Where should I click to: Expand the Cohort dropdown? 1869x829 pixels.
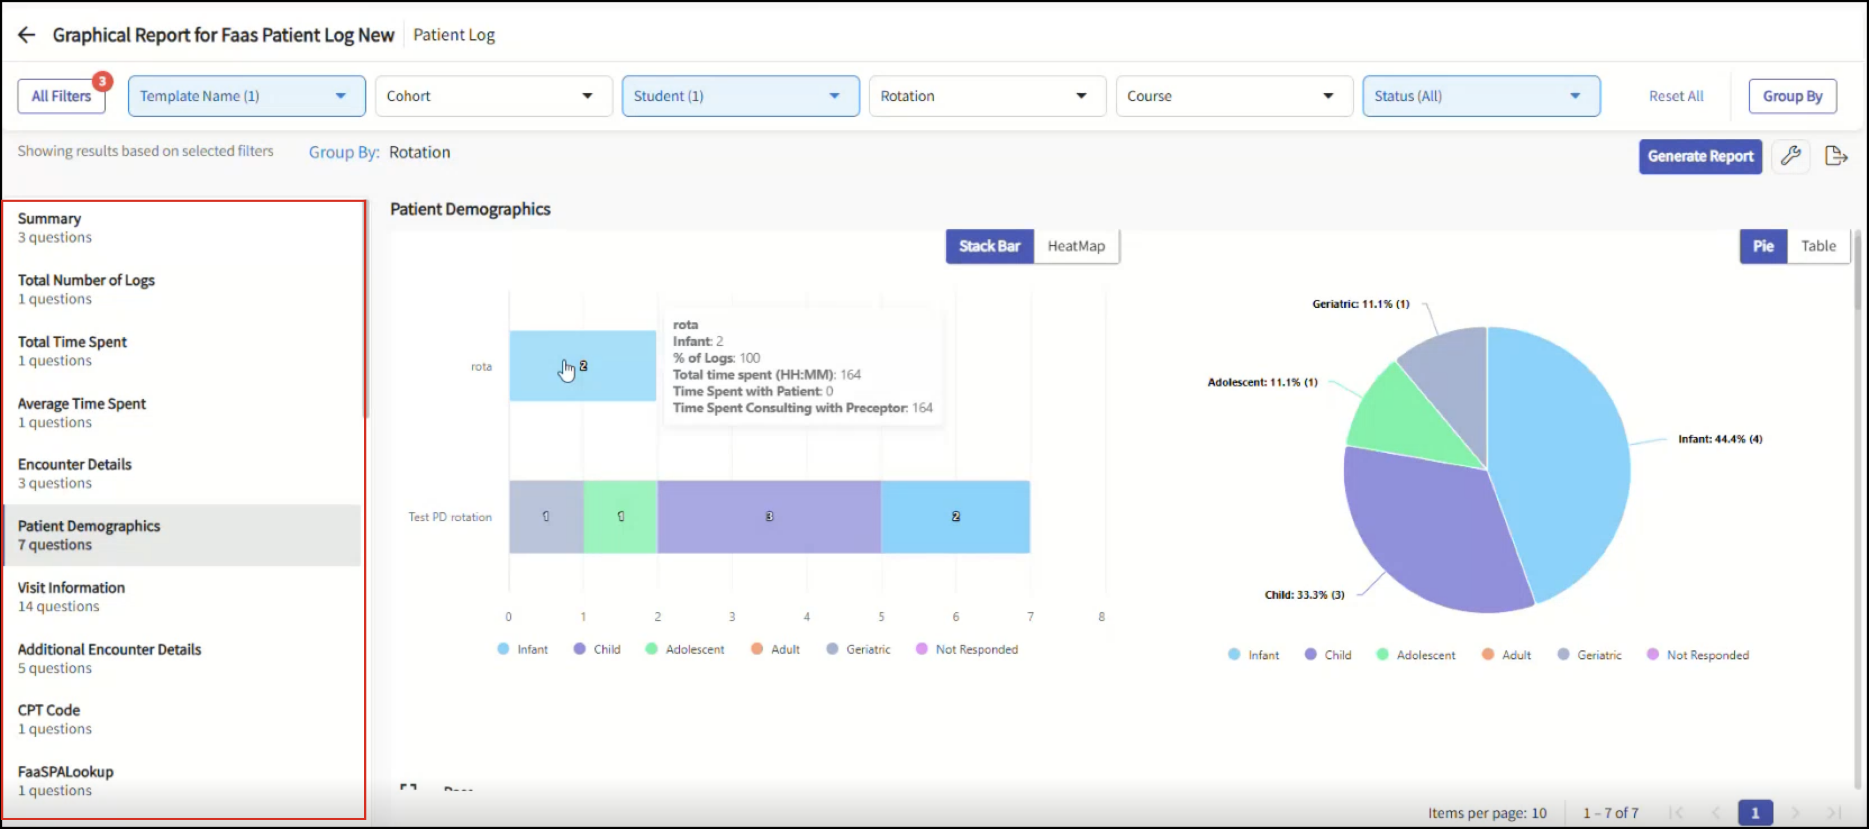click(x=493, y=95)
